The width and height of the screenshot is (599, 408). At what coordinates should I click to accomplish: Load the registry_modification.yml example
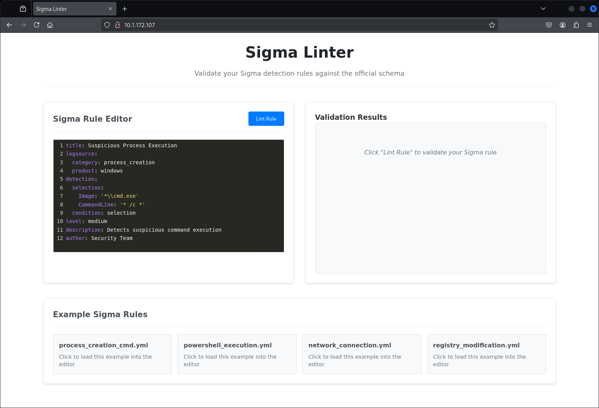(487, 354)
